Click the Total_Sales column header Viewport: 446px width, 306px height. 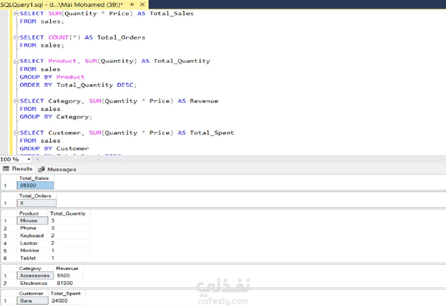(x=35, y=178)
